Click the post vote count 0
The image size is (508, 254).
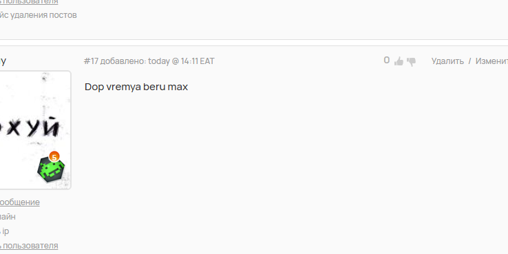pyautogui.click(x=387, y=61)
